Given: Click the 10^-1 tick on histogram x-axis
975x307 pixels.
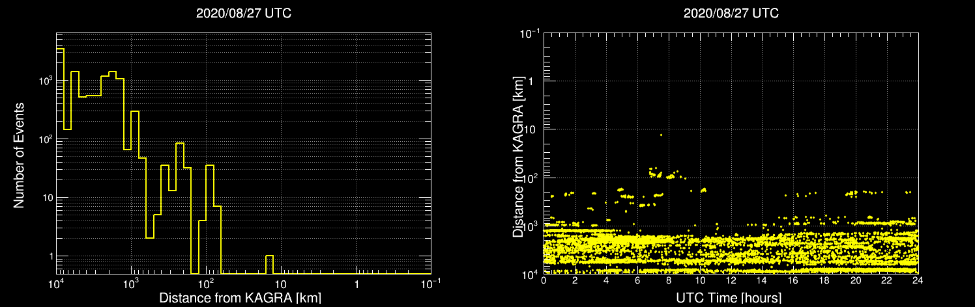Looking at the screenshot, I should click(431, 284).
